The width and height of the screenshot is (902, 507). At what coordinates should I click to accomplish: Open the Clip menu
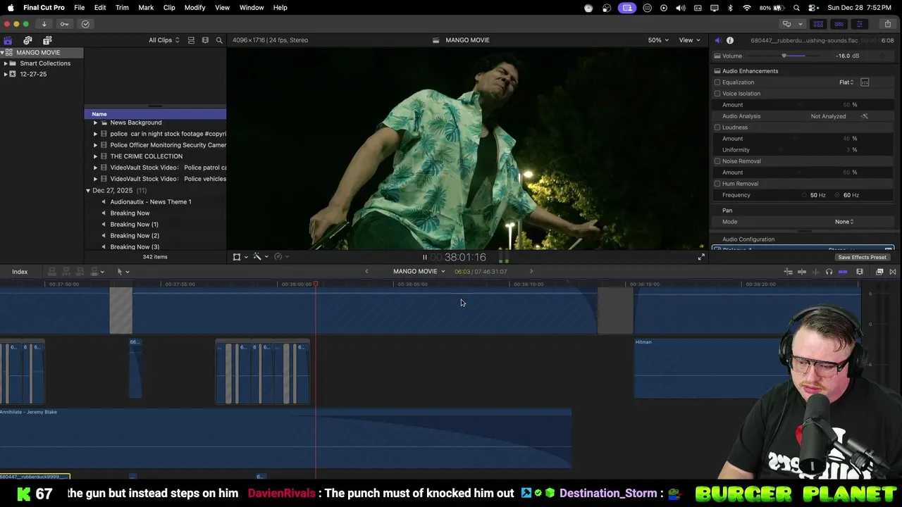(169, 8)
